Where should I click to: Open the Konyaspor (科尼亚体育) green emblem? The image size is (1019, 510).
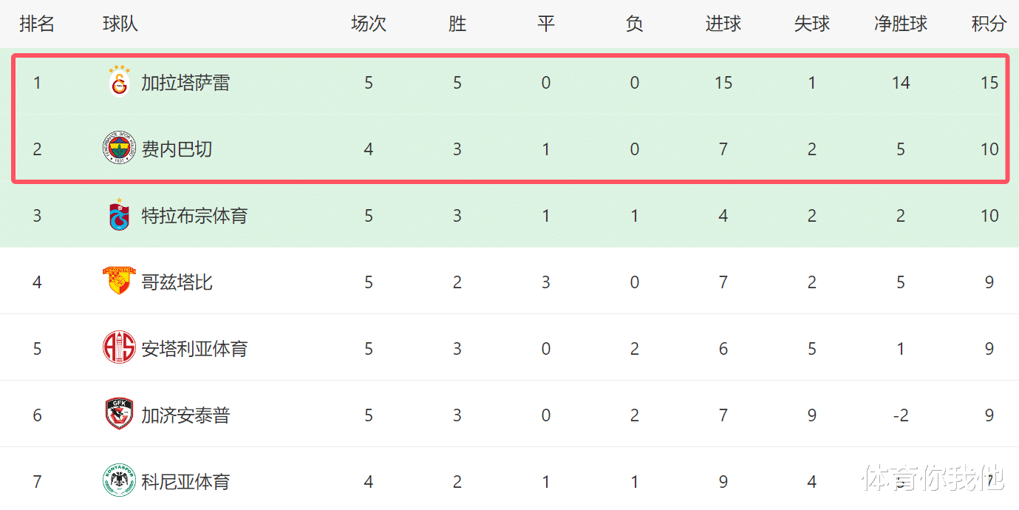click(119, 480)
